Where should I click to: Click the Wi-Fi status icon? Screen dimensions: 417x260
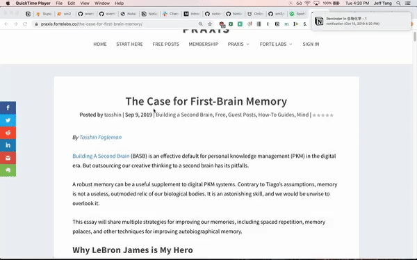coord(307,3)
